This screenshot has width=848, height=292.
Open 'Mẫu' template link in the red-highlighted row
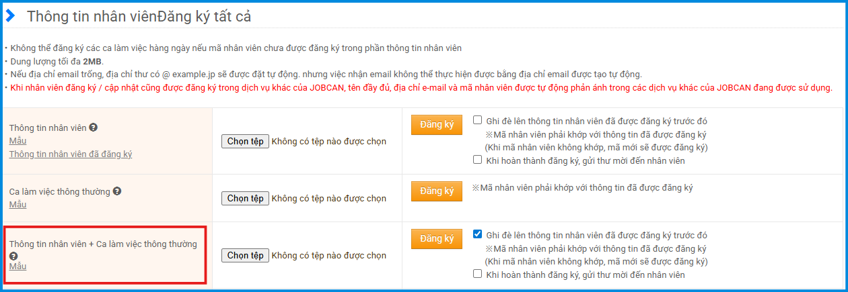pyautogui.click(x=17, y=266)
